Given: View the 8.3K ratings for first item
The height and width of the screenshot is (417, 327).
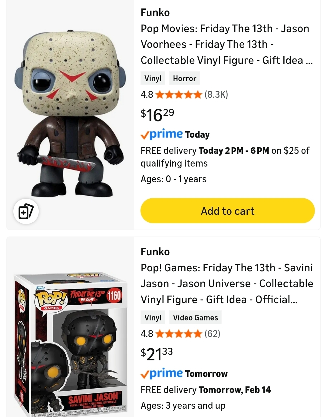Looking at the screenshot, I should (x=216, y=94).
